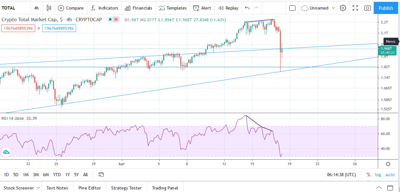Click the 1.968T current price label

[x=388, y=50]
